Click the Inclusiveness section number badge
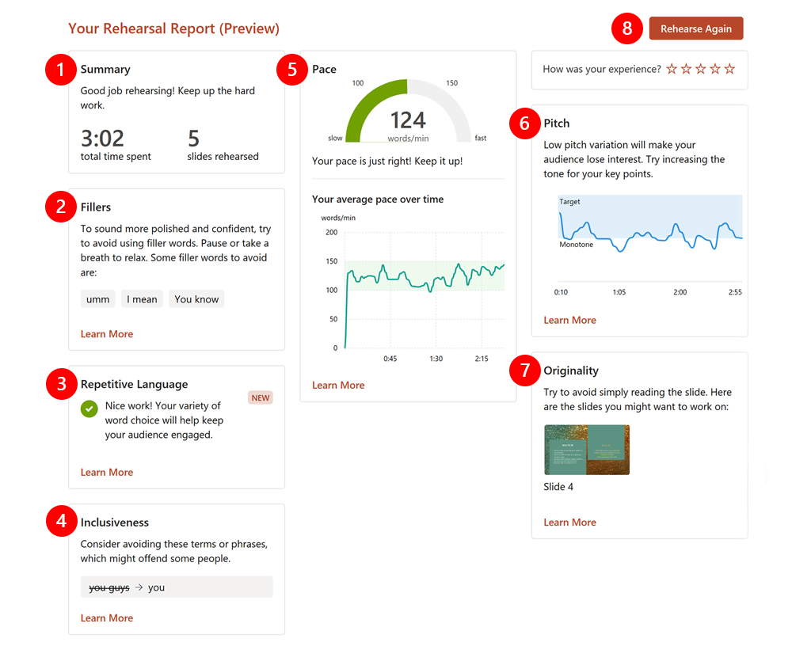792x650 pixels. (60, 522)
